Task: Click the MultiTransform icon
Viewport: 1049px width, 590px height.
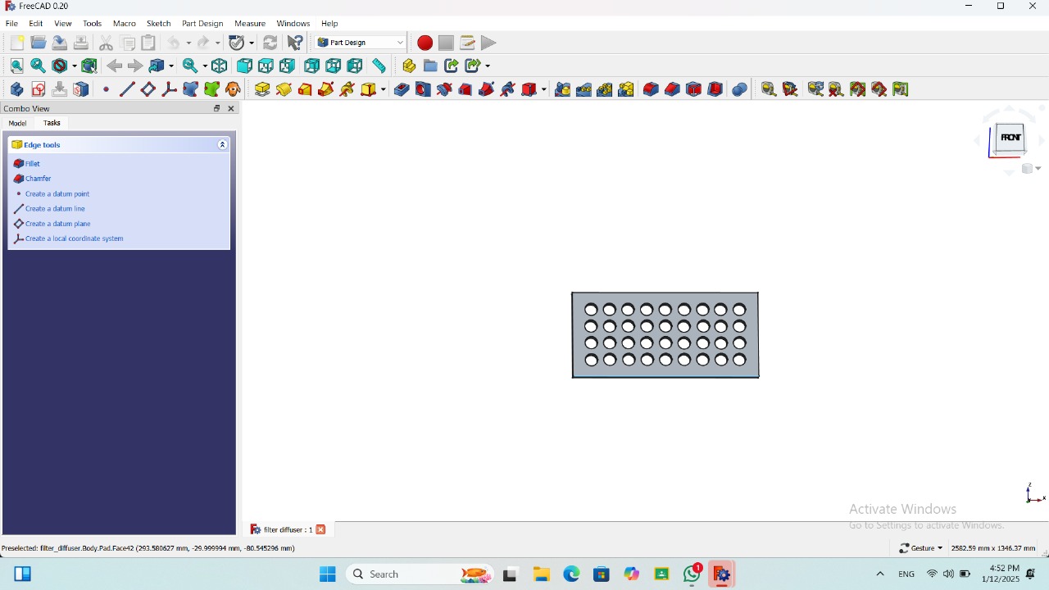Action: pyautogui.click(x=627, y=89)
